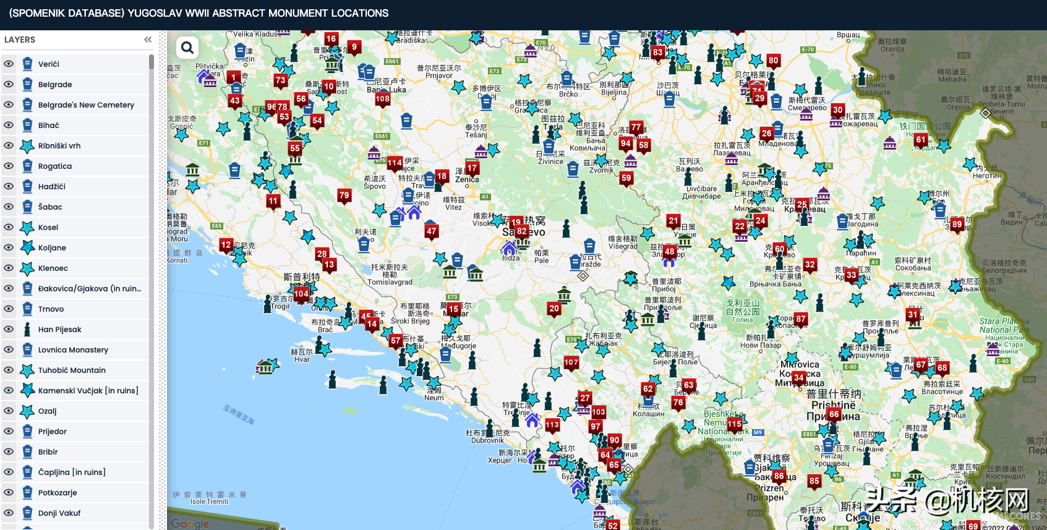Select the Trnovo layer name
This screenshot has height=530, width=1047.
pos(51,309)
